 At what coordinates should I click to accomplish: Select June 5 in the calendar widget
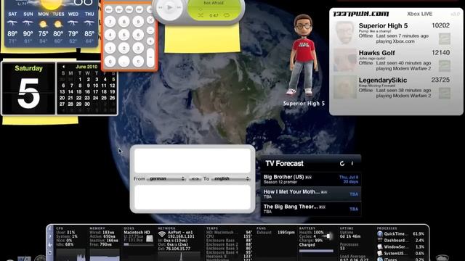tap(113, 79)
